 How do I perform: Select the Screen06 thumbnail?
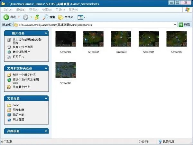[66, 70]
